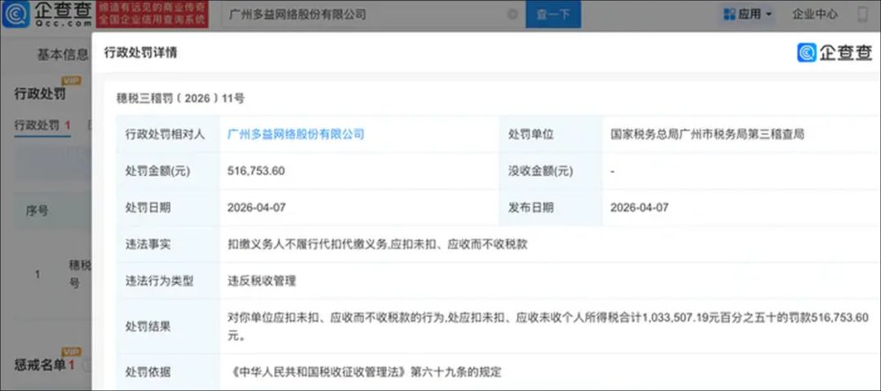Click the 行政处罚详情 dialog title
The image size is (881, 391).
tap(141, 53)
